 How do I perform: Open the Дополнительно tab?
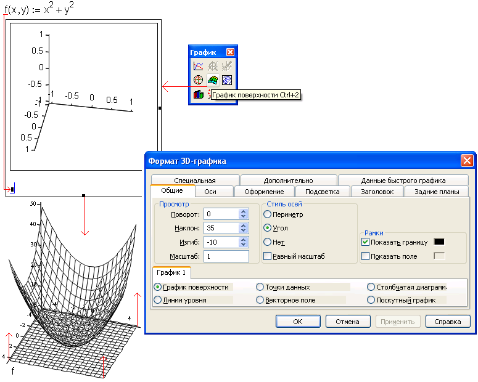[x=289, y=181]
